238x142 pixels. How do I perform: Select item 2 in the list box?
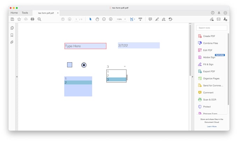point(78,83)
